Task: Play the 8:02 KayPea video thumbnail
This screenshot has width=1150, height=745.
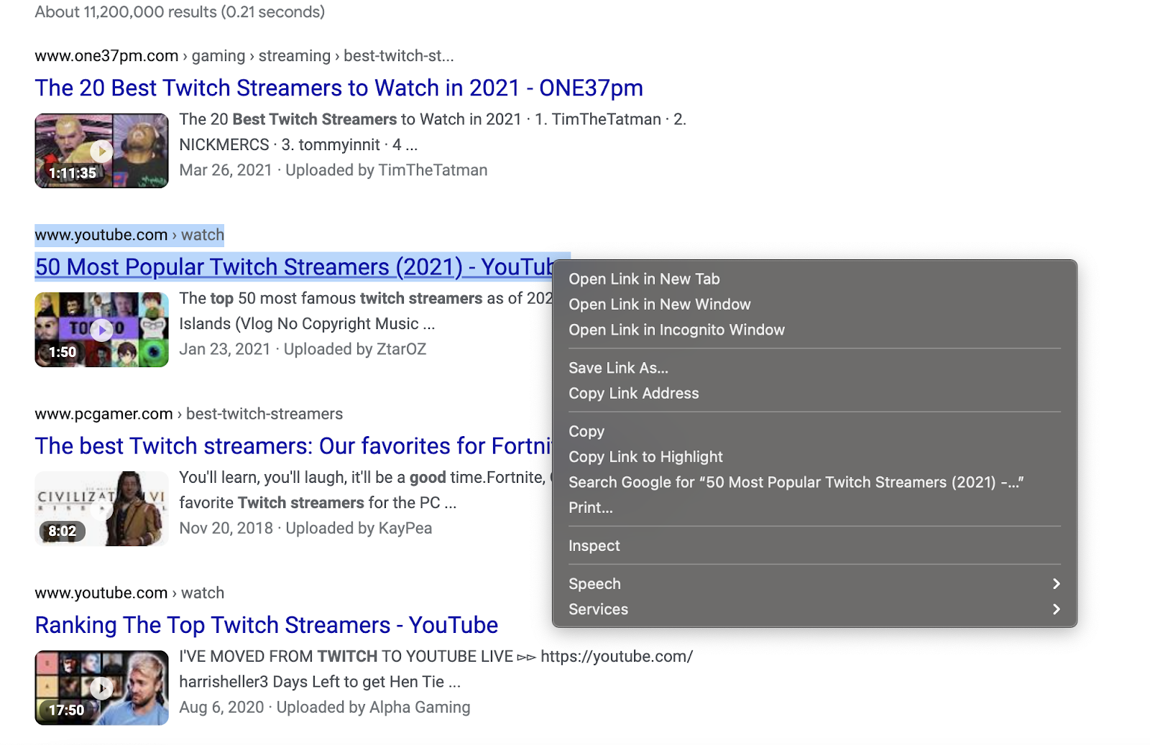Action: pos(101,509)
